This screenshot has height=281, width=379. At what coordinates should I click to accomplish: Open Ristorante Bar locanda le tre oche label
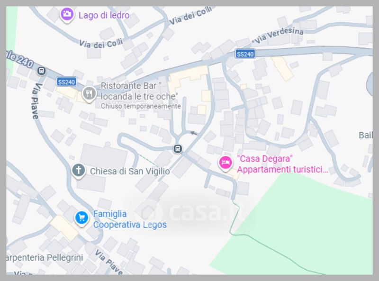point(139,91)
